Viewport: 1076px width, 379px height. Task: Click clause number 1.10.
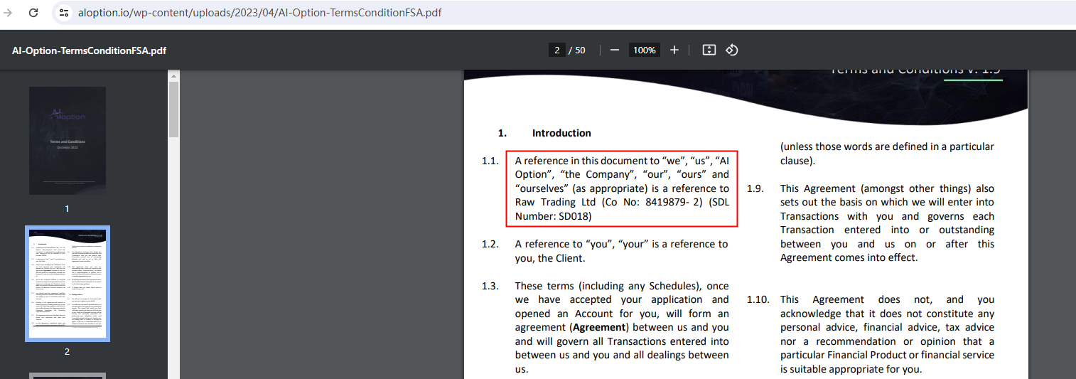point(758,299)
